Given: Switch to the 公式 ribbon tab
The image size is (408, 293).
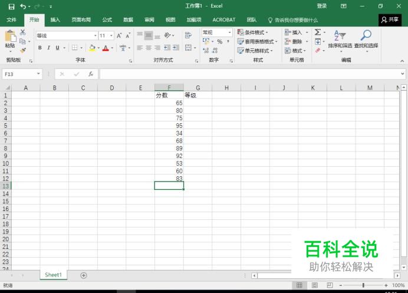Looking at the screenshot, I should 107,20.
